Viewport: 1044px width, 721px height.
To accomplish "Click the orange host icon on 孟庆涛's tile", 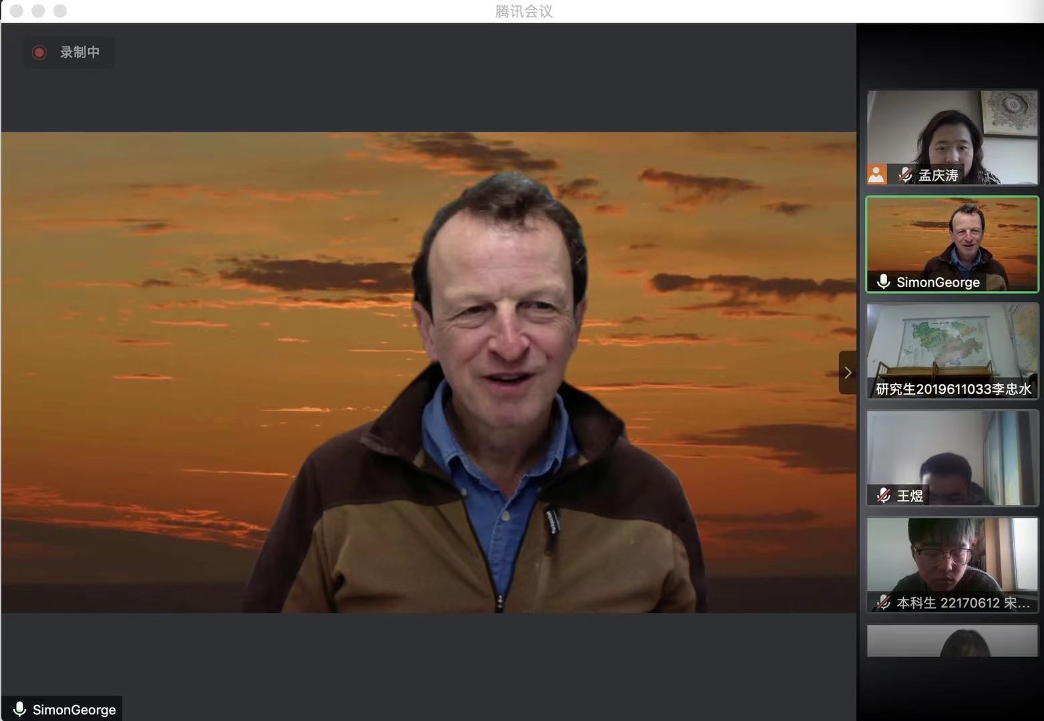I will click(x=876, y=174).
